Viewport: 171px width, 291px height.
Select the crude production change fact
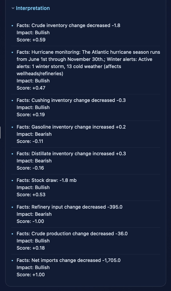tap(72, 233)
